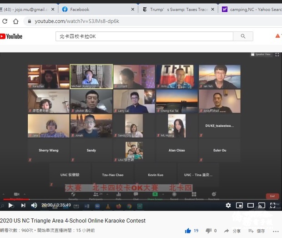
Task: Expand Share Screen options caret
Action: coord(163,194)
